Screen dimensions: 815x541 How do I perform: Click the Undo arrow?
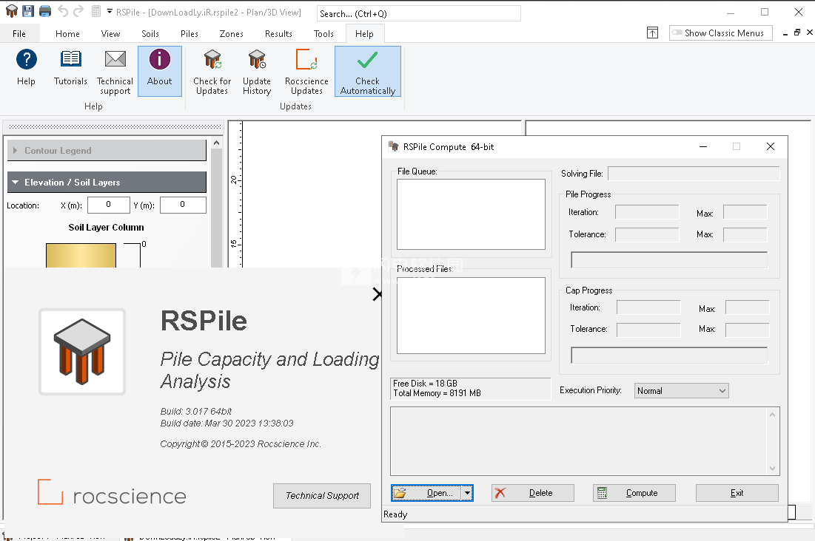pyautogui.click(x=63, y=11)
